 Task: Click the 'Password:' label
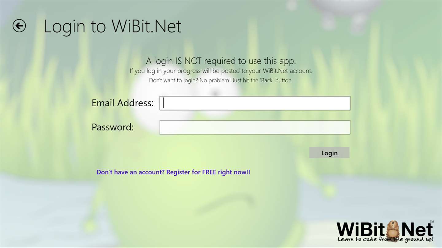point(113,127)
